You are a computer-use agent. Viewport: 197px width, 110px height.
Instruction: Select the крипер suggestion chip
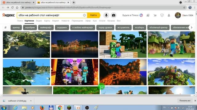[x=16, y=28]
